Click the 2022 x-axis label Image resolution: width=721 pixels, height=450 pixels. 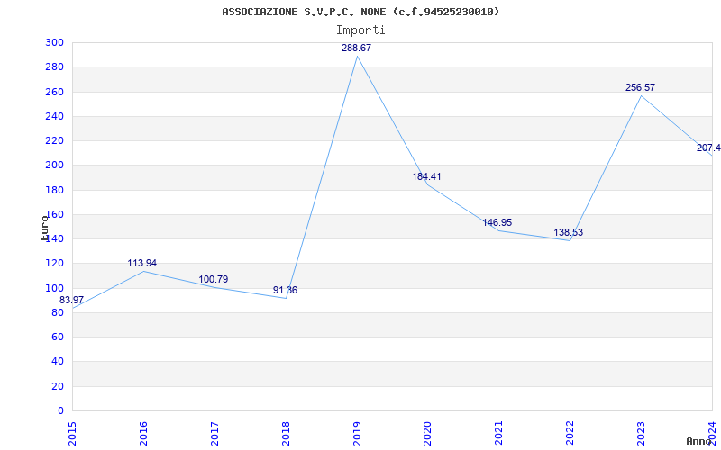(x=570, y=434)
